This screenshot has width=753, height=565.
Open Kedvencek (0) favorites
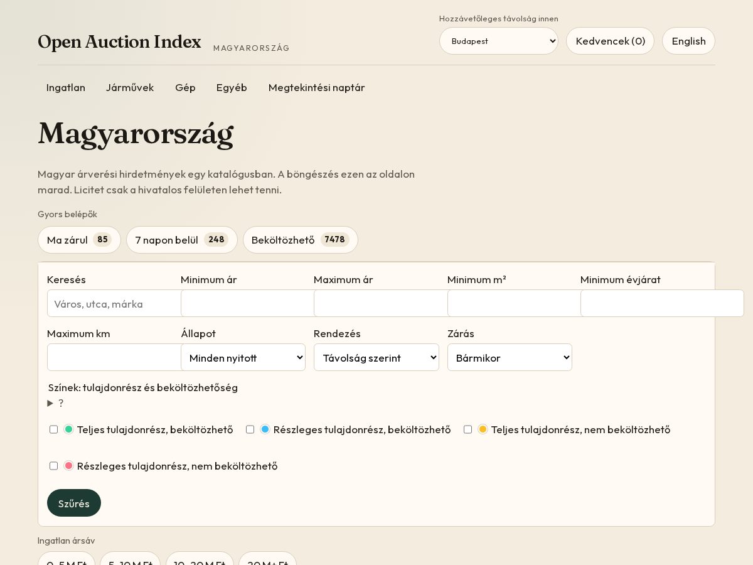[610, 41]
